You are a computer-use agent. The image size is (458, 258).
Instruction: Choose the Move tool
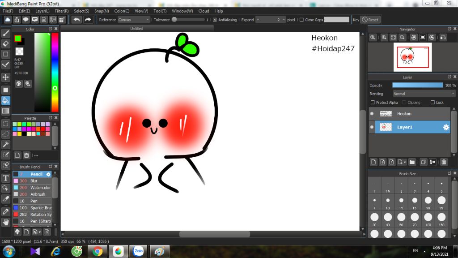click(x=5, y=77)
